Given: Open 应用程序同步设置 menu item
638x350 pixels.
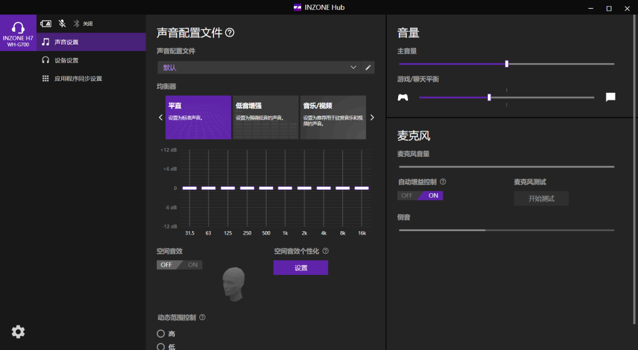Looking at the screenshot, I should click(91, 78).
